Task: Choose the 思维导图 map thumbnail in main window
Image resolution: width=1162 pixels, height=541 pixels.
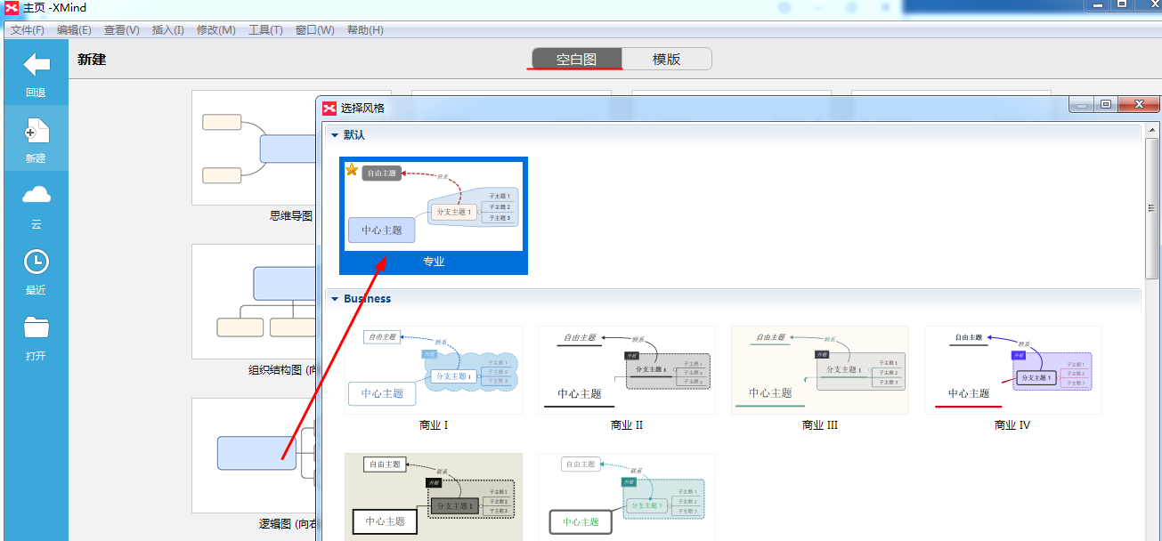Action: click(x=254, y=148)
